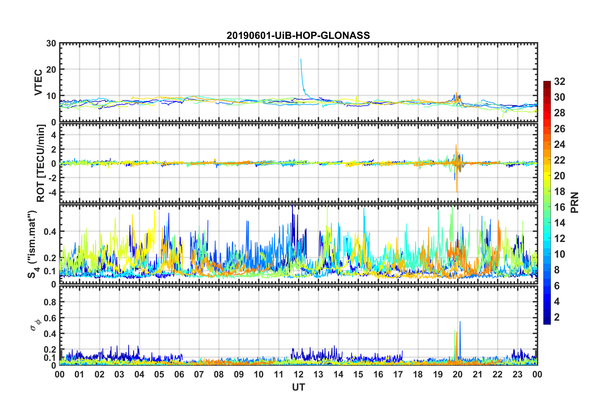Click the 0.8 tick on the sigma-phi axis
597x405 pixels.
50,302
